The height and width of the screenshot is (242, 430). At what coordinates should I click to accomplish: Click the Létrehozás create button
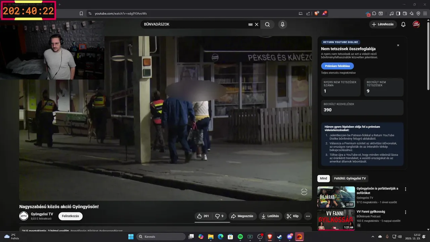click(x=383, y=24)
